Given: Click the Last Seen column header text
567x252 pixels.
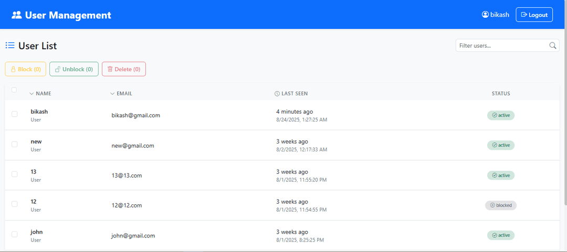Looking at the screenshot, I should [295, 93].
